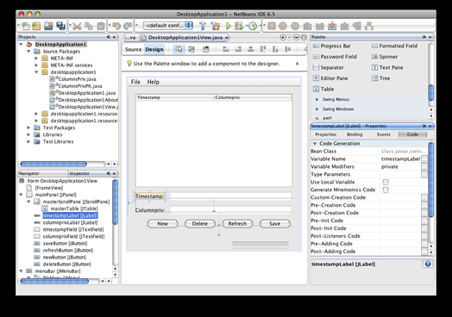Click the Save button in the form
This screenshot has width=452, height=317.
[274, 224]
